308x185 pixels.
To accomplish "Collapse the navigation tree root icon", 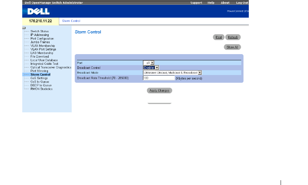I will (24, 28).
